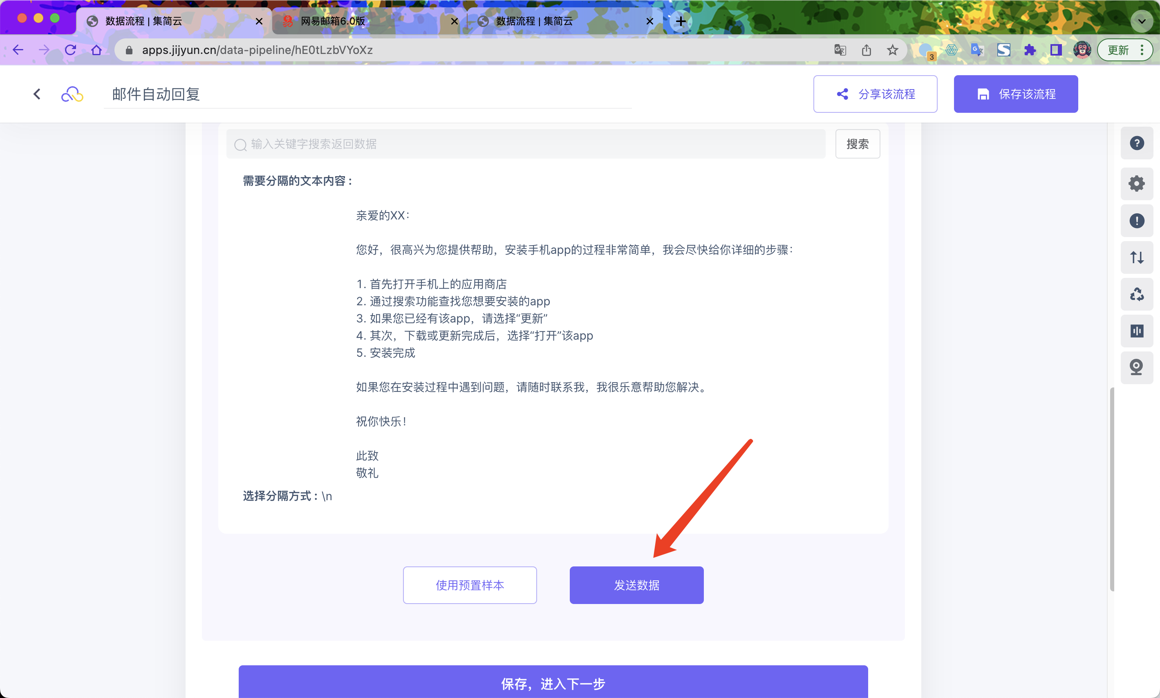The height and width of the screenshot is (698, 1160).
Task: Click the Jijianyun cloud logo
Action: (x=72, y=94)
